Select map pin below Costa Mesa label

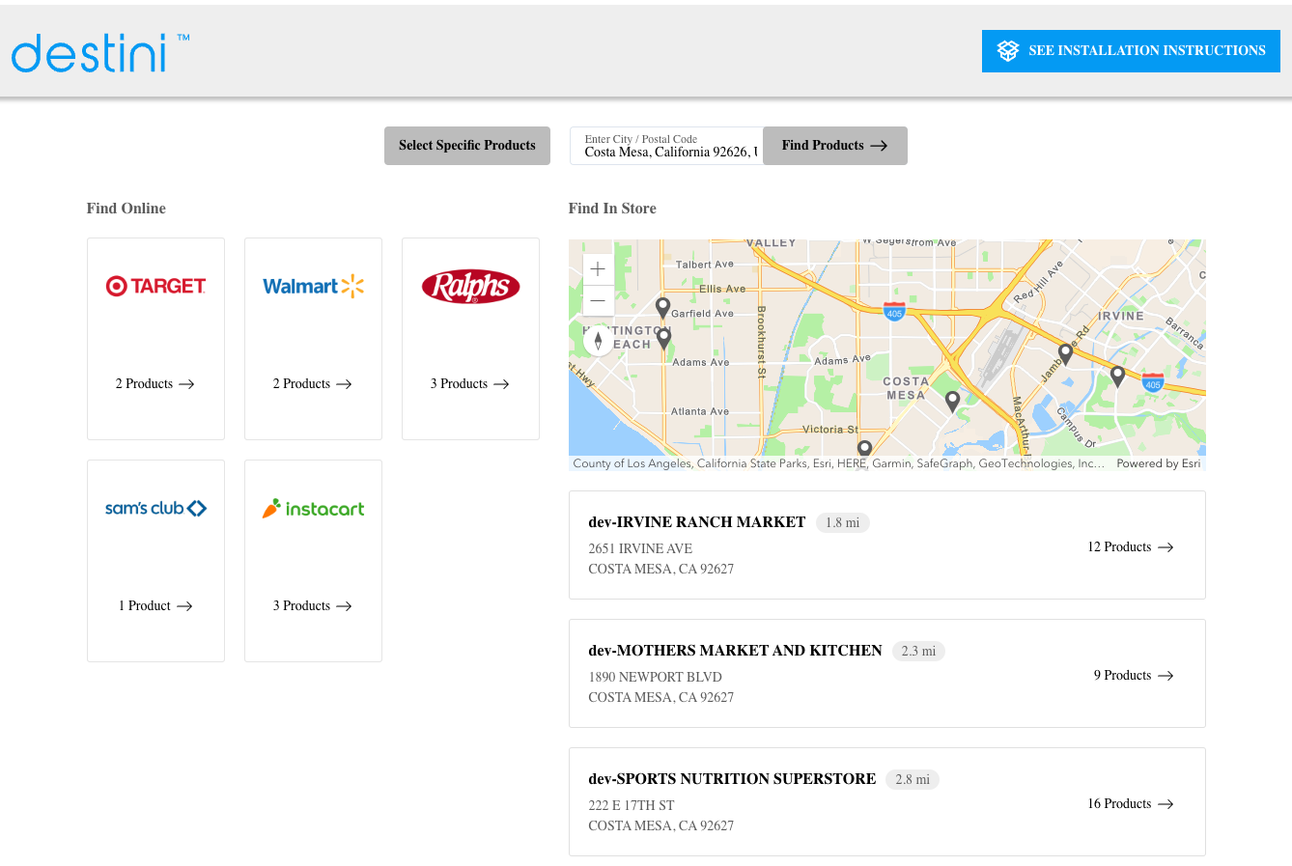click(x=952, y=402)
